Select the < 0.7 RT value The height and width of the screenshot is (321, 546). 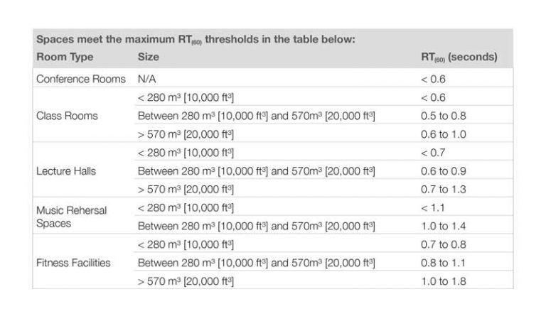(x=433, y=153)
